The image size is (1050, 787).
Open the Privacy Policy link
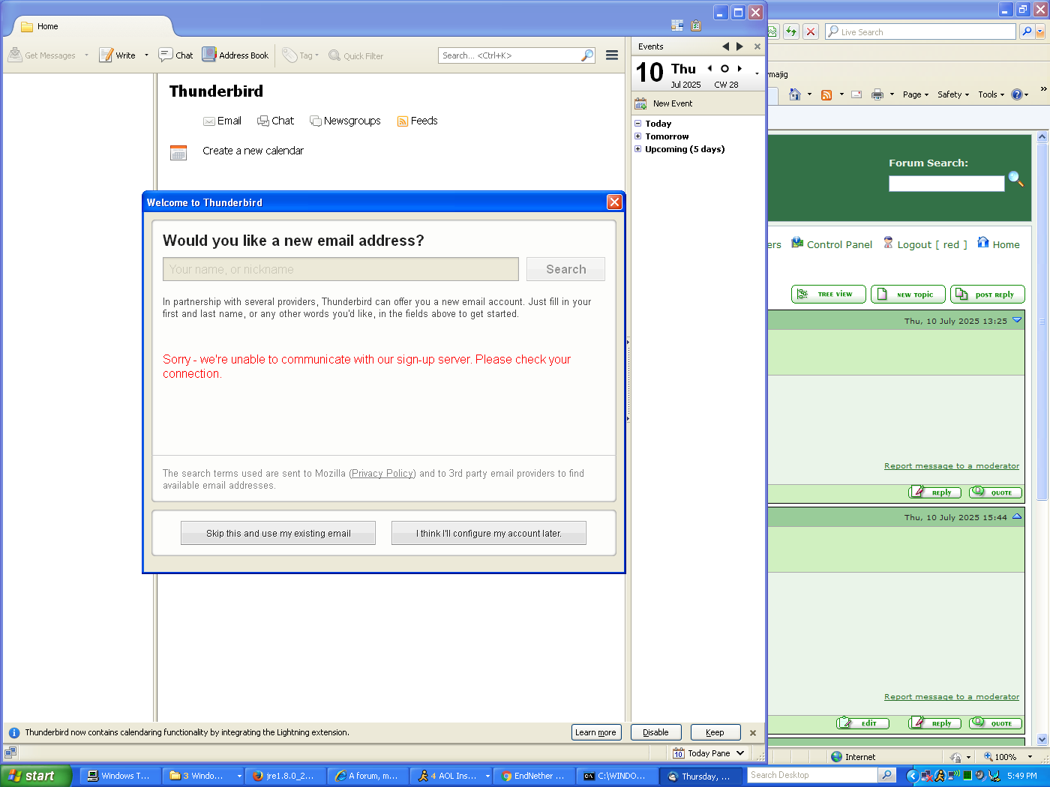pyautogui.click(x=382, y=474)
